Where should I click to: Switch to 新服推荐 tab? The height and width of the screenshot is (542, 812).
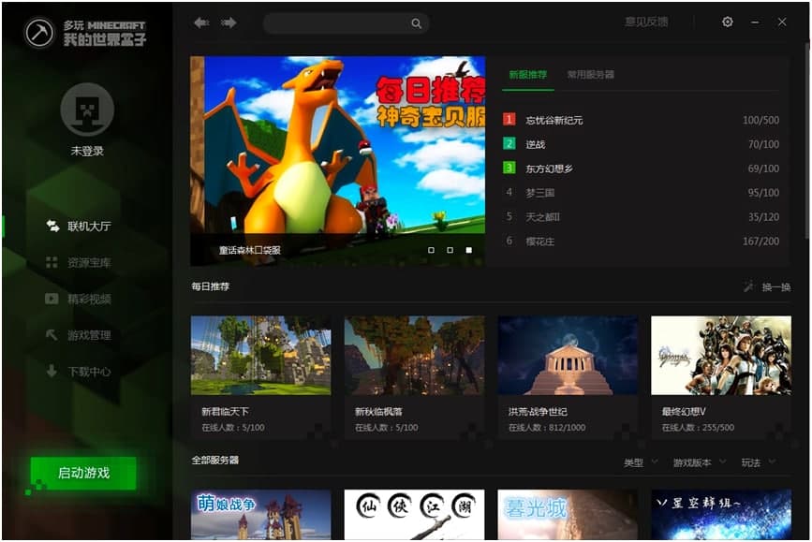pyautogui.click(x=527, y=75)
